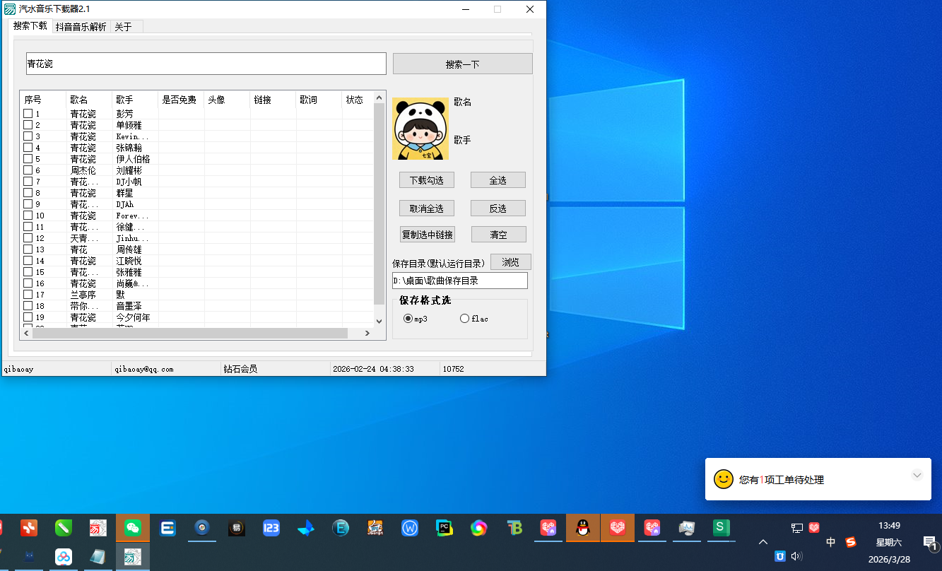This screenshot has height=571, width=942.
Task: Click the taskbar clock showing 13:49
Action: (x=889, y=525)
